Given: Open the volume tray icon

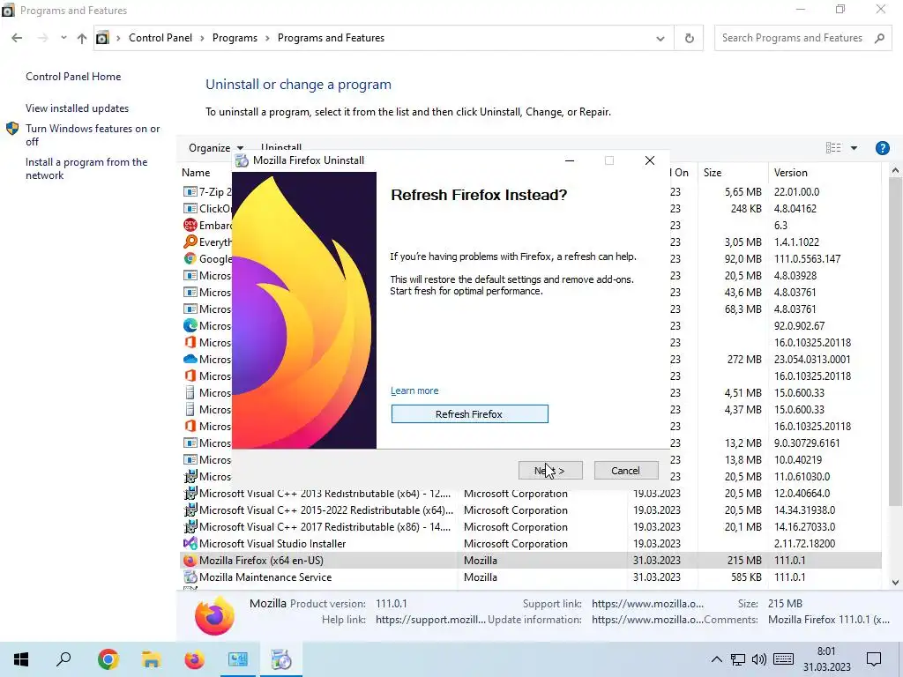Looking at the screenshot, I should point(759,659).
